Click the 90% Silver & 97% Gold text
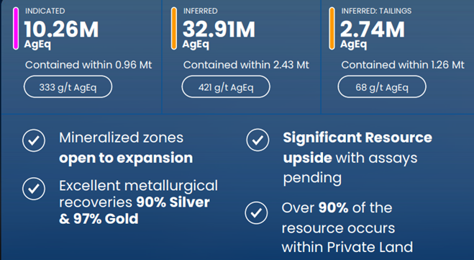Viewport: 474px width, 260px height. pyautogui.click(x=135, y=210)
